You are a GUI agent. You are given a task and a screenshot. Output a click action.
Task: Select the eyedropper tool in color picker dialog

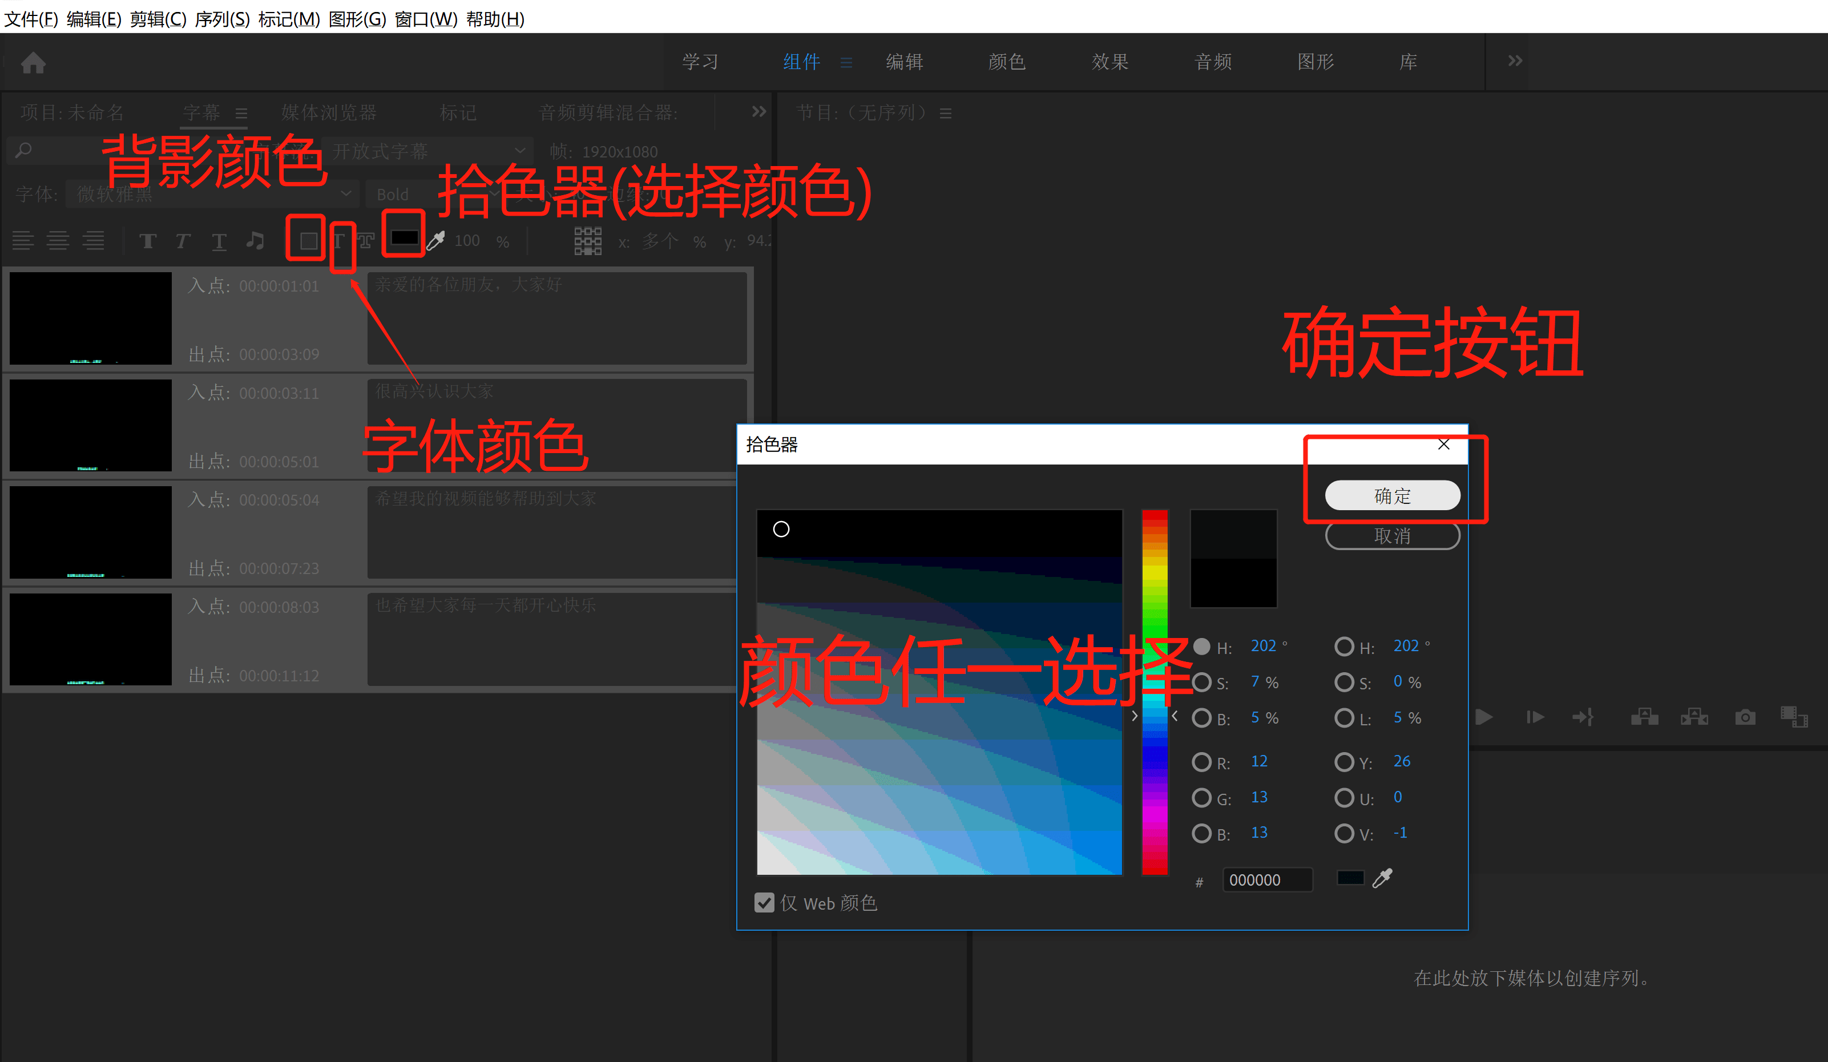[x=1382, y=878]
